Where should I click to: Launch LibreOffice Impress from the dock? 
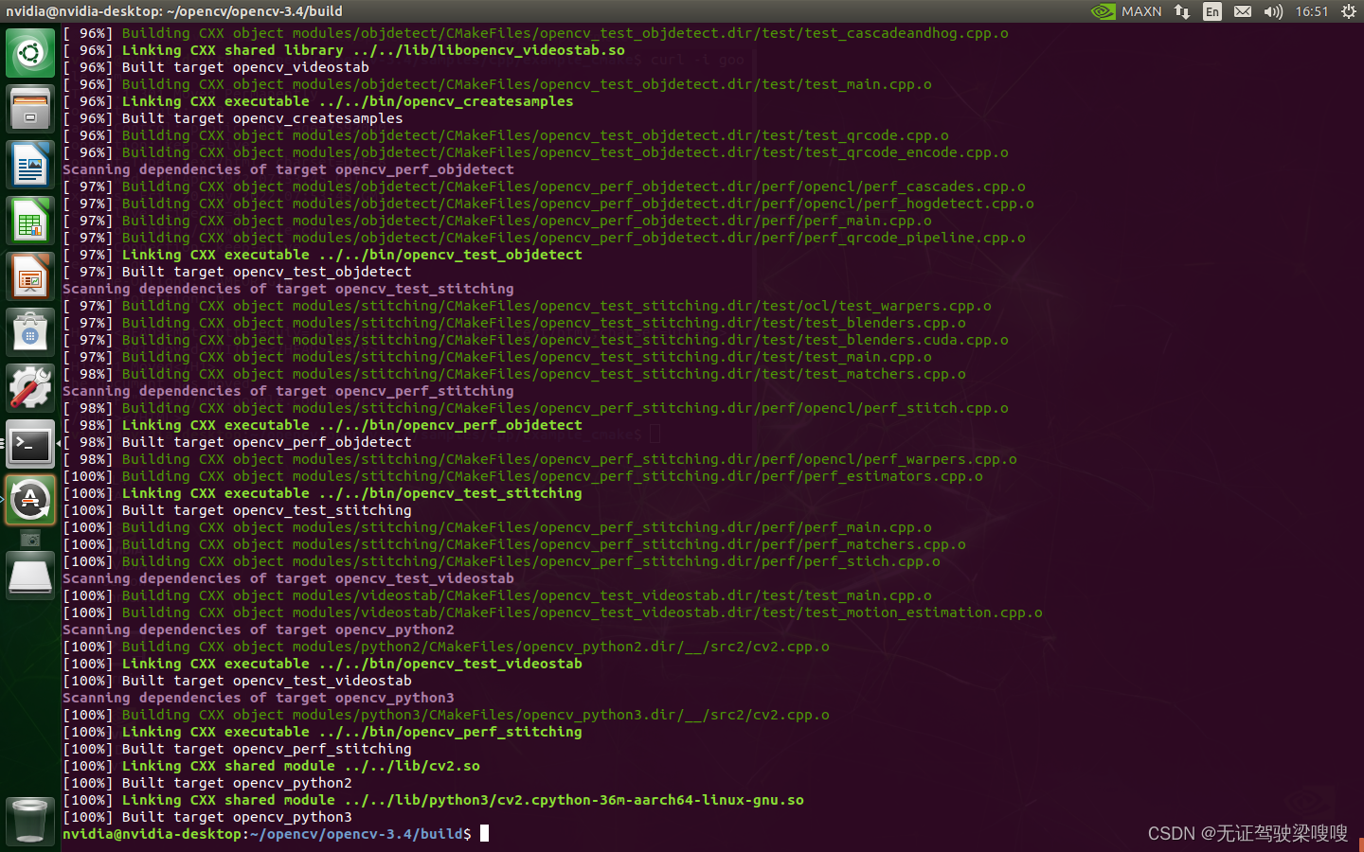pyautogui.click(x=30, y=276)
